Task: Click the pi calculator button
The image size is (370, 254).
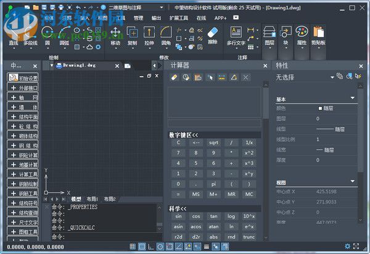Action: tap(213, 184)
